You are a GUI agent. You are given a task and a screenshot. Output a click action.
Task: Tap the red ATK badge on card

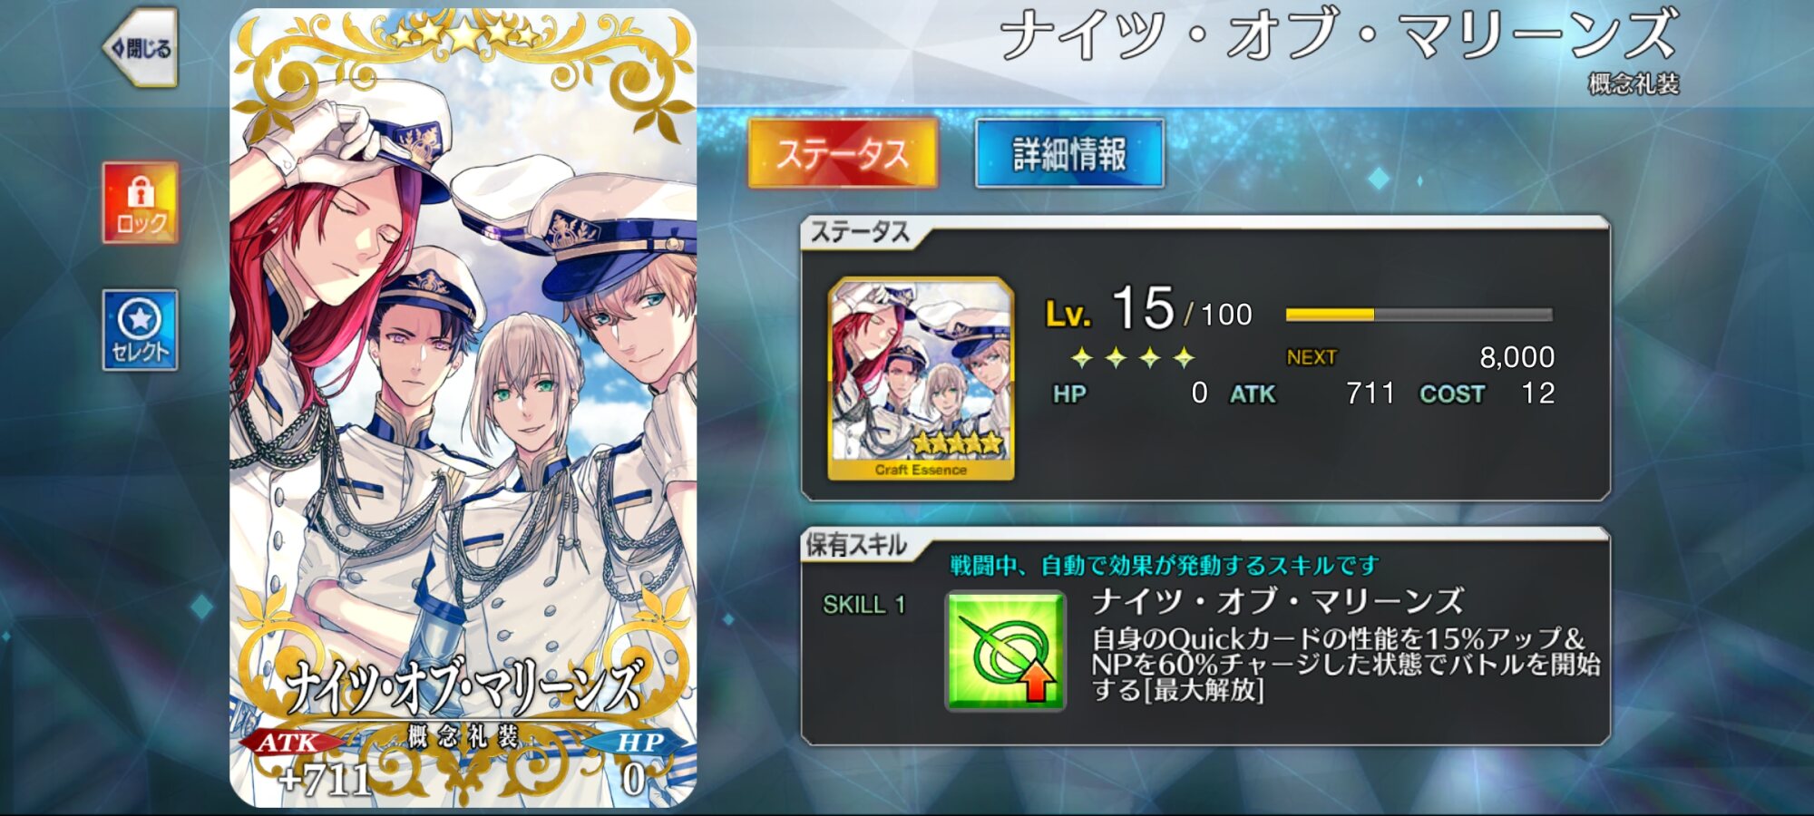(x=288, y=742)
